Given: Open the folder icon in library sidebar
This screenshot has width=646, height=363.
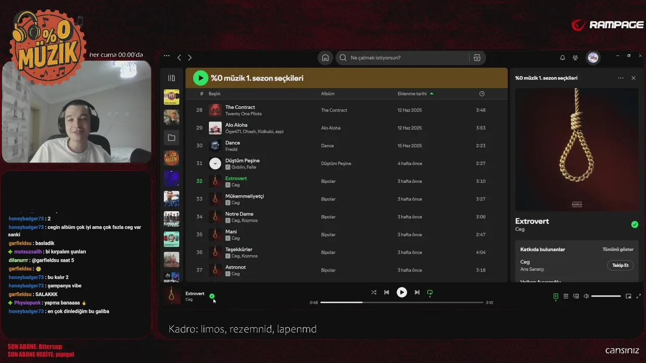Looking at the screenshot, I should [172, 138].
